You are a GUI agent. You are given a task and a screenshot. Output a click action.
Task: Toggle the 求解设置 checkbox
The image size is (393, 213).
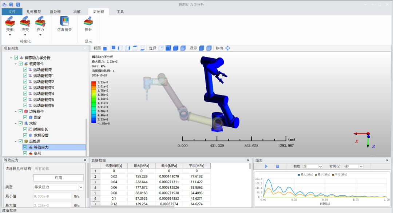click(x=25, y=136)
